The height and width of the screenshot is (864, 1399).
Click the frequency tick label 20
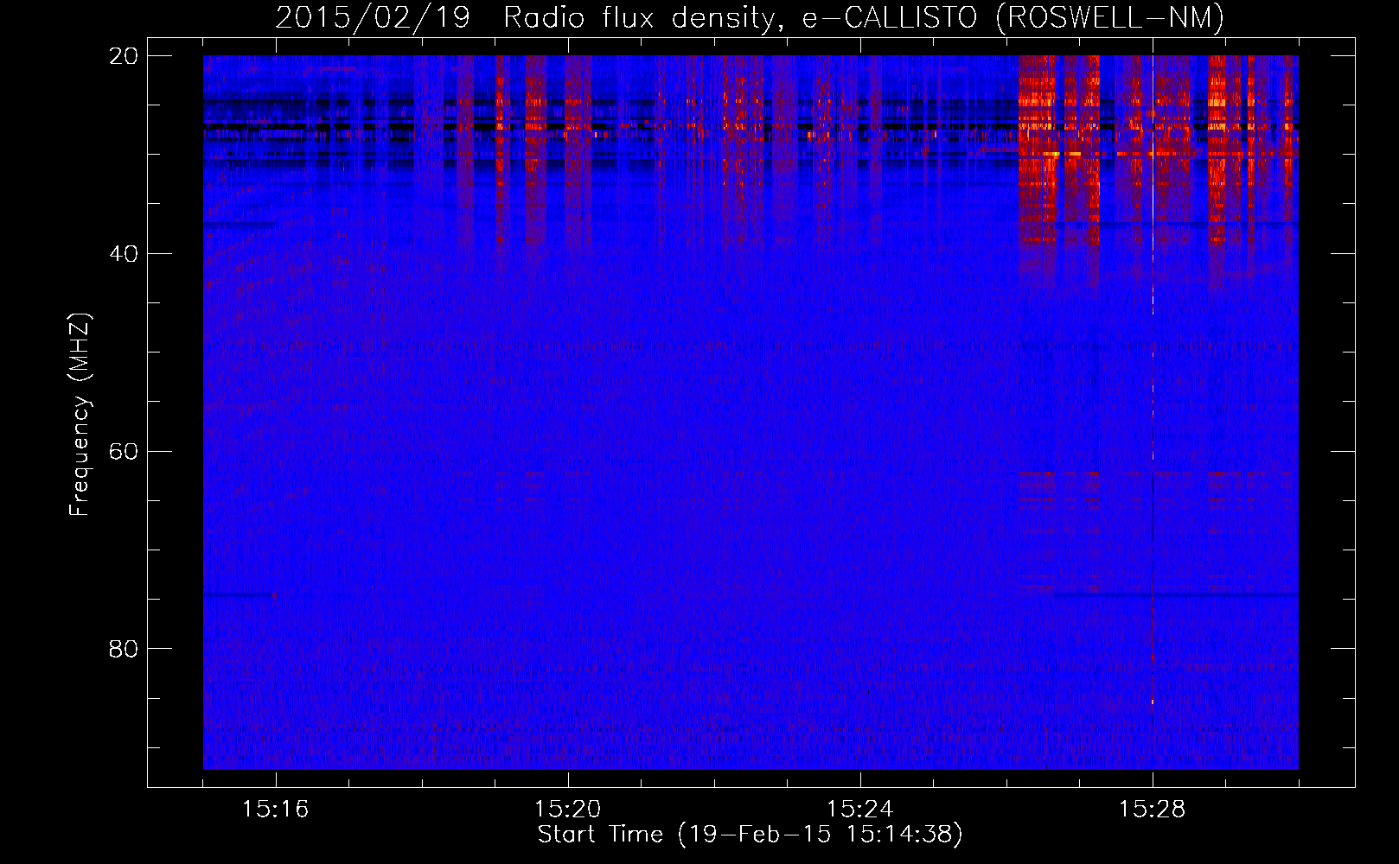pos(124,56)
